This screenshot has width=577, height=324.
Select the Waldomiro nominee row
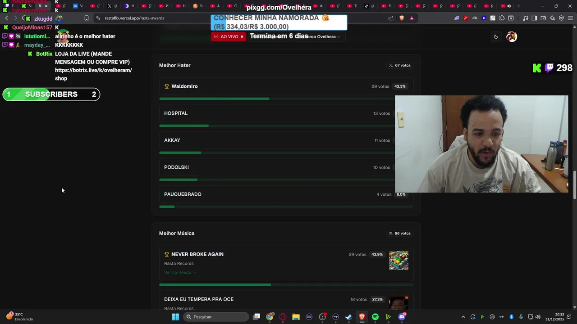pos(286,86)
